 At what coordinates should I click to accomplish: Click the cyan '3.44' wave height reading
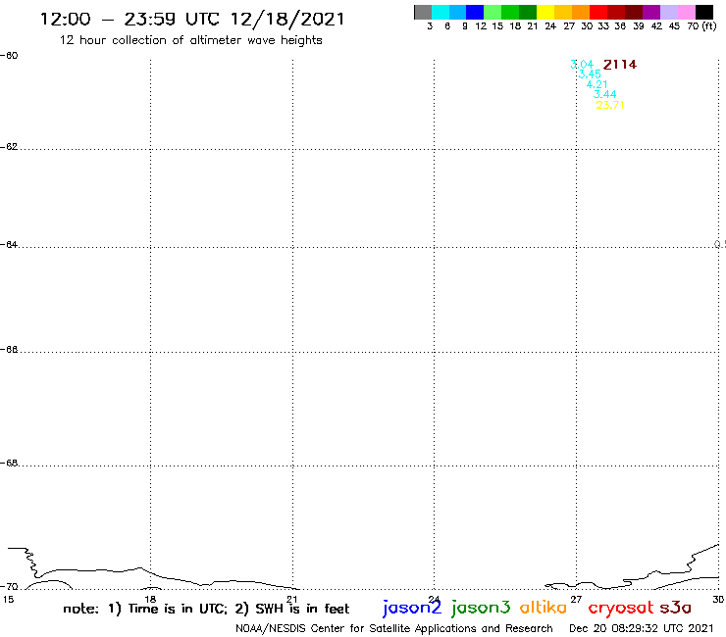604,94
